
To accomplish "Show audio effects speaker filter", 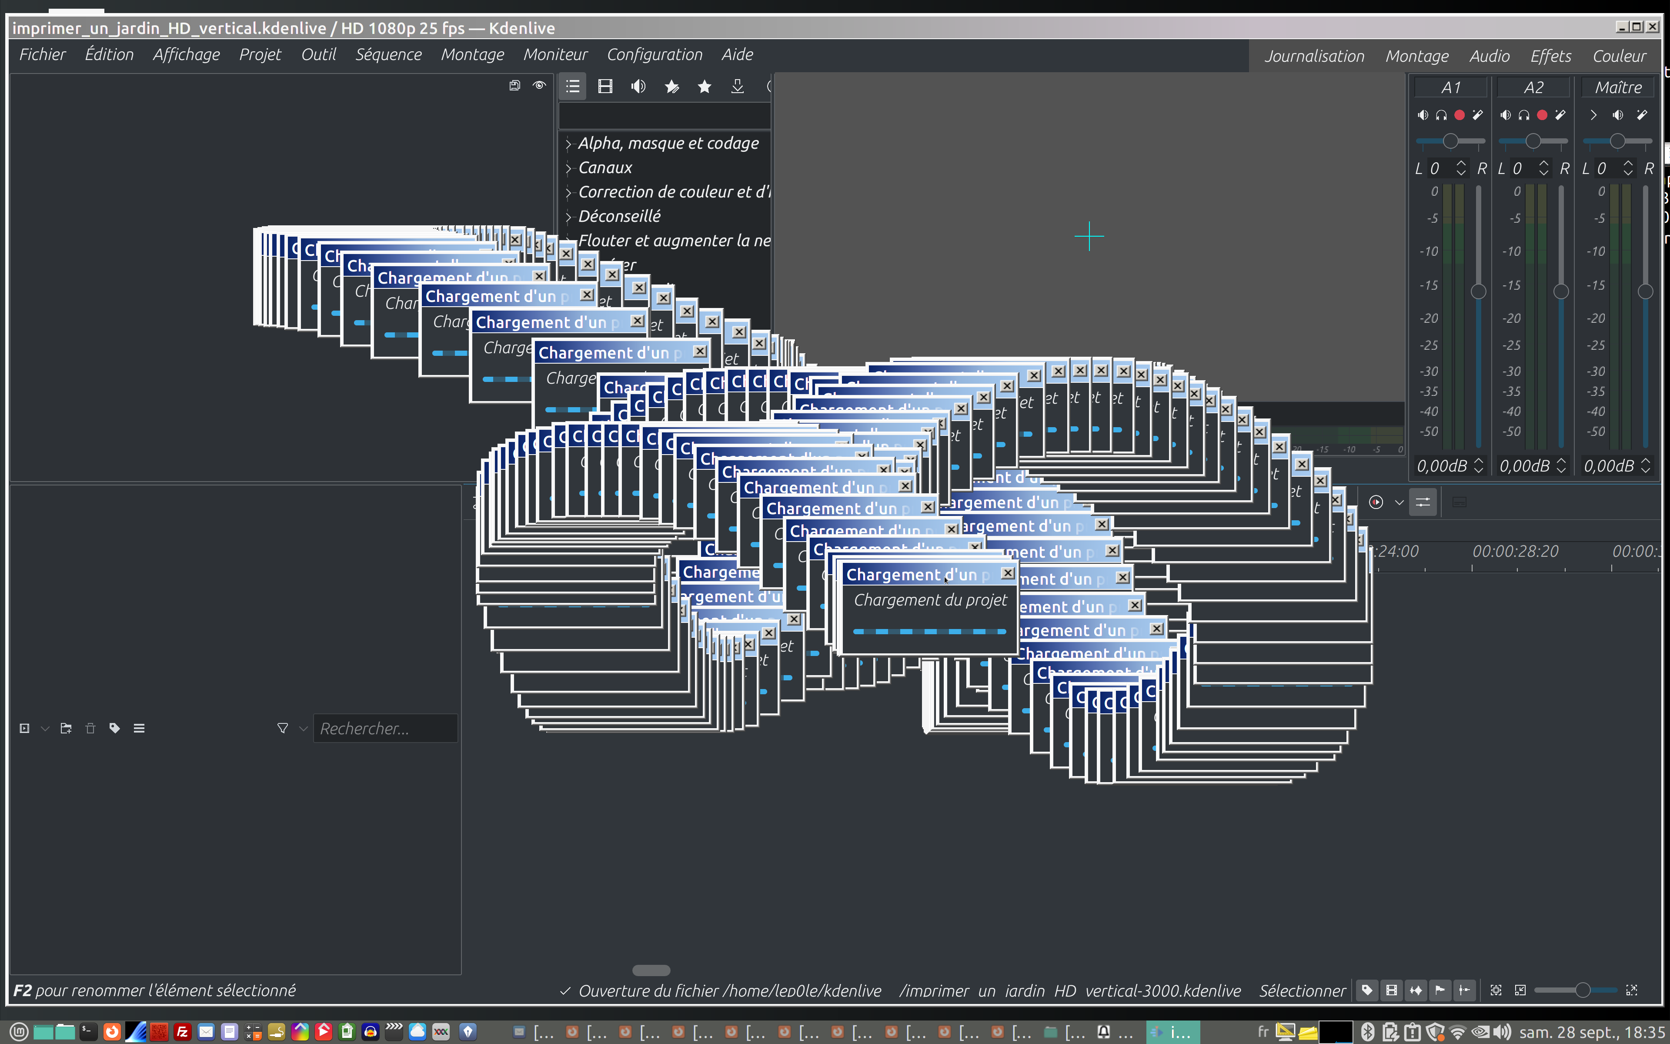I will (638, 86).
